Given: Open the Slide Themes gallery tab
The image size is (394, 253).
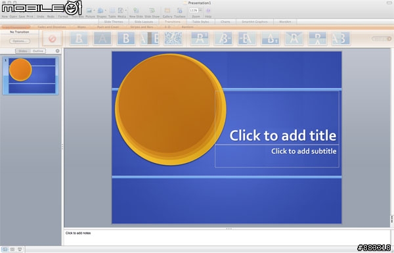Looking at the screenshot, I should tap(114, 22).
